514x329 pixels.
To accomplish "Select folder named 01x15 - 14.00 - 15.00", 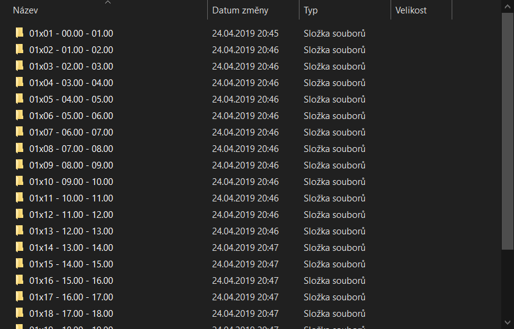I will [x=71, y=264].
